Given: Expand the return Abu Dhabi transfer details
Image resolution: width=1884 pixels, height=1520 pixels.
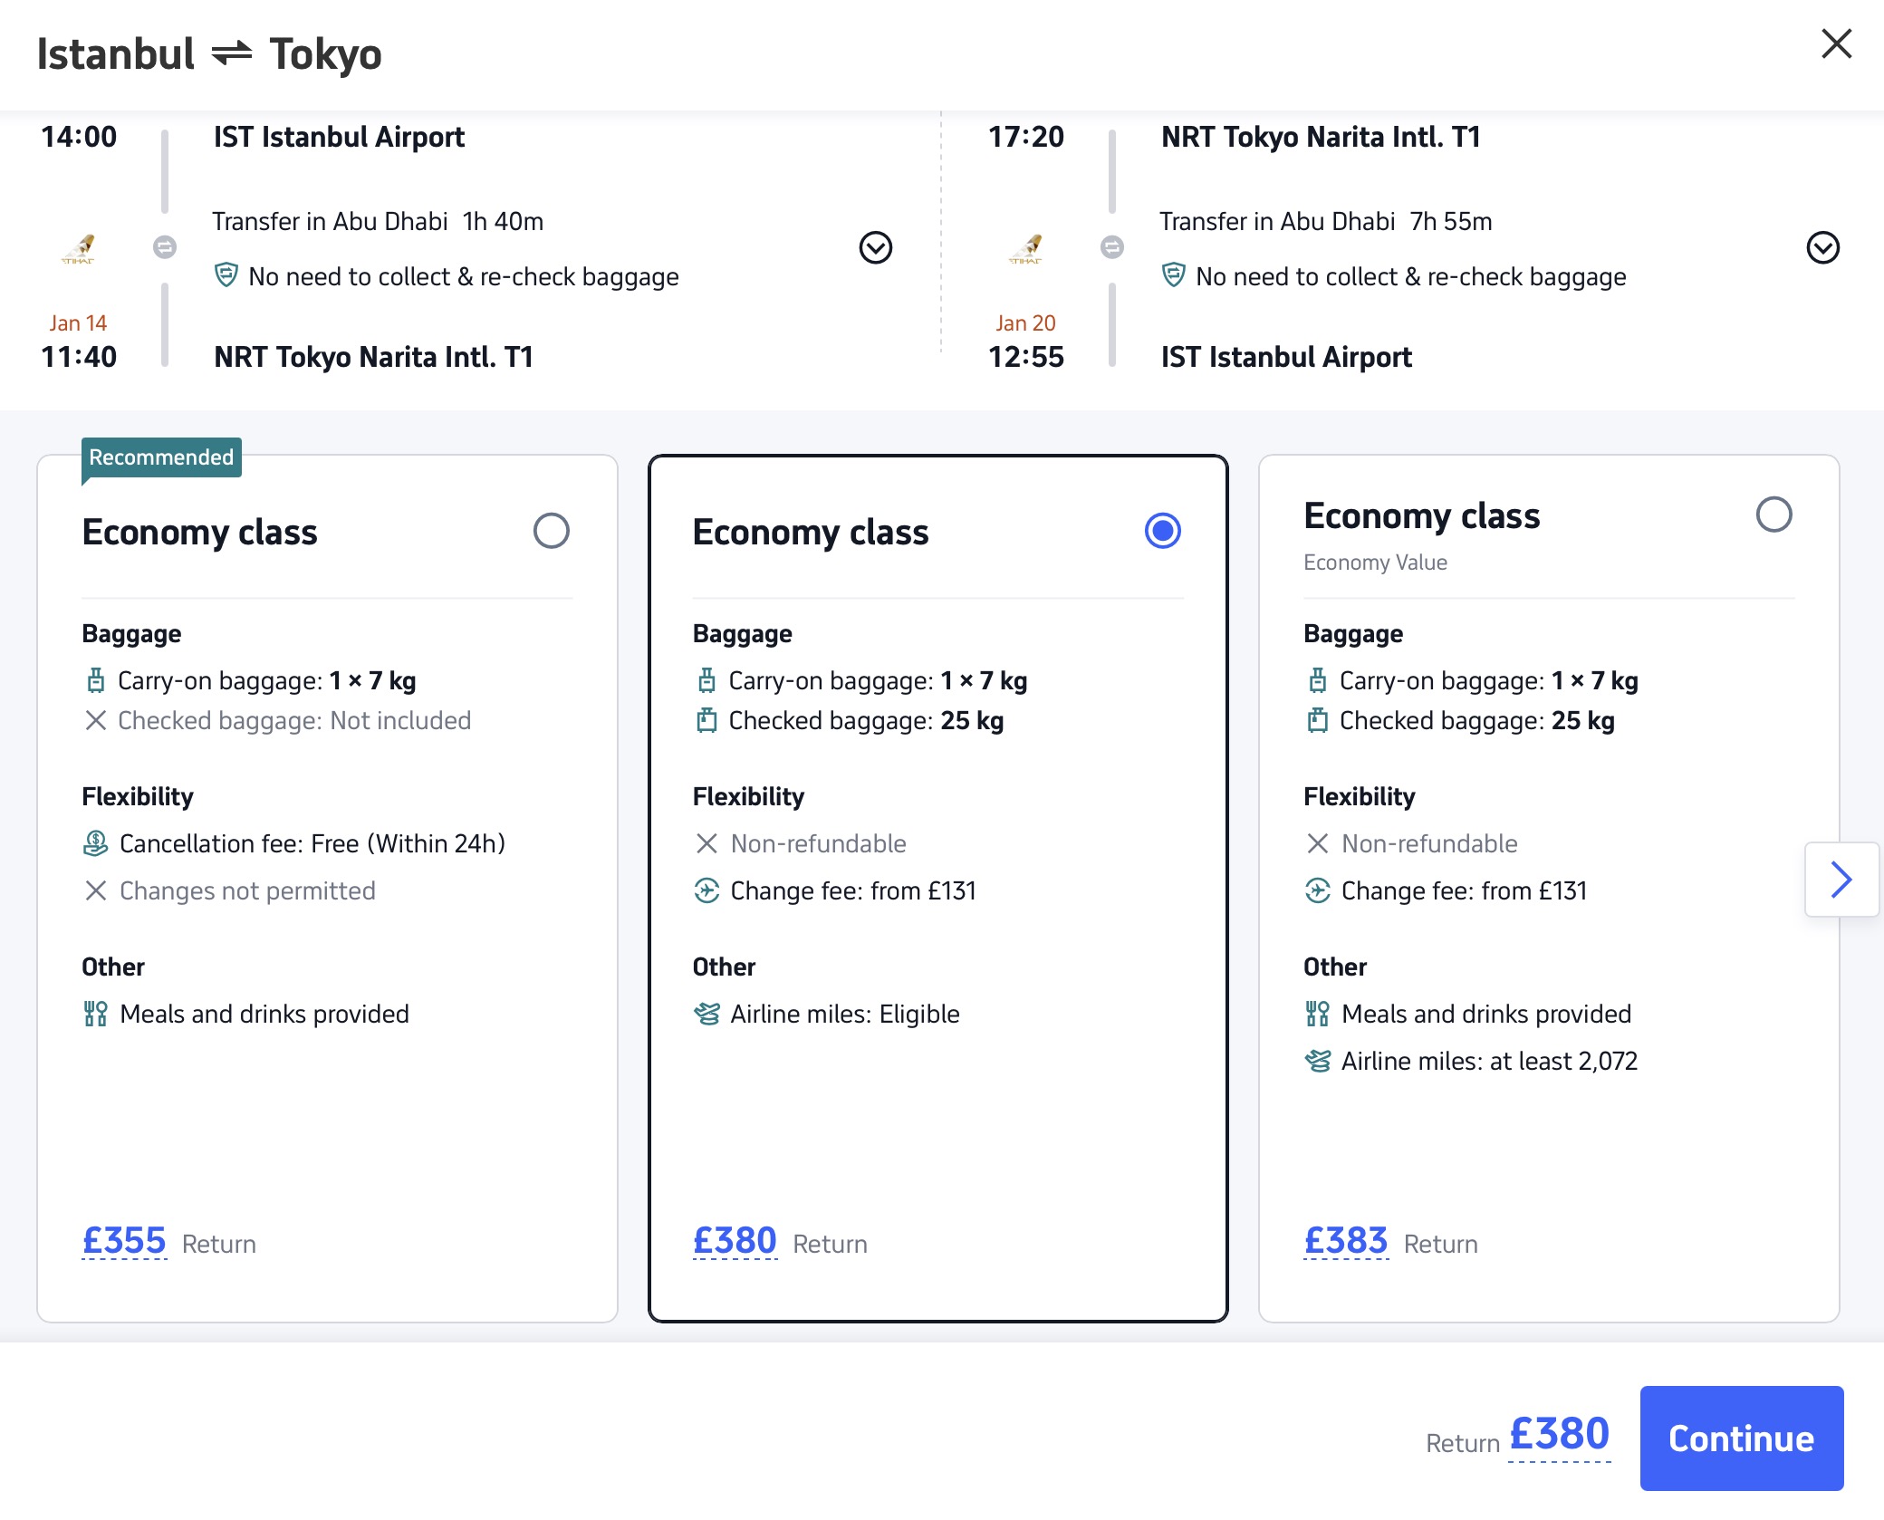Looking at the screenshot, I should click(x=1822, y=247).
